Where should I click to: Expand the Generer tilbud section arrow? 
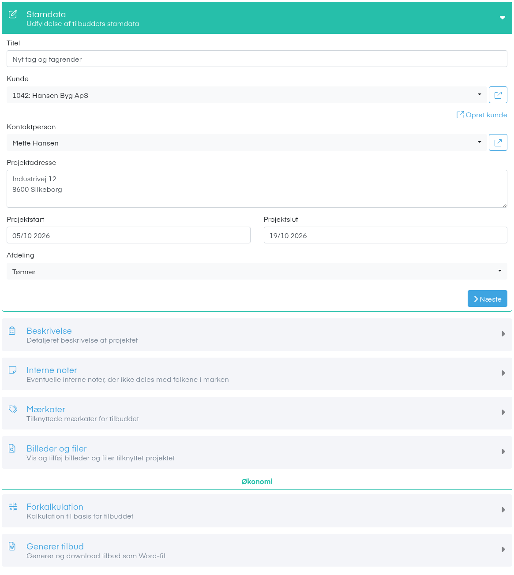click(503, 549)
